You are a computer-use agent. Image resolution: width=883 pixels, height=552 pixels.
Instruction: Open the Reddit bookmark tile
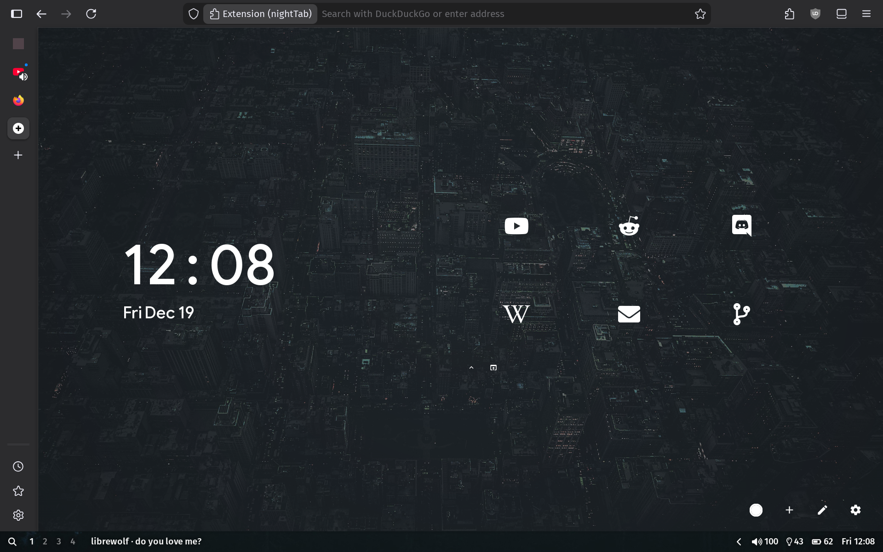629,226
